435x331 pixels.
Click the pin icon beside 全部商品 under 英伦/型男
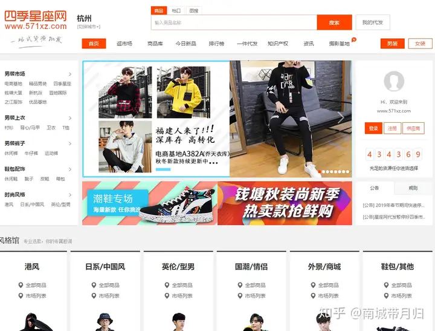click(167, 285)
